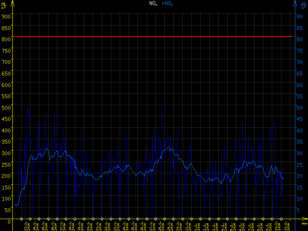The height and width of the screenshot is (231, 308).
Task: Click the NOx legend label
Action: tap(153, 3)
